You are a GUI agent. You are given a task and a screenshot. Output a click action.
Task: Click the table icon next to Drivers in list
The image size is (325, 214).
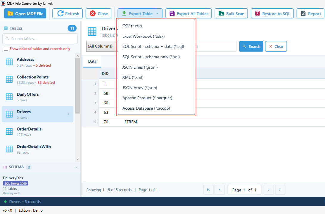point(9,114)
